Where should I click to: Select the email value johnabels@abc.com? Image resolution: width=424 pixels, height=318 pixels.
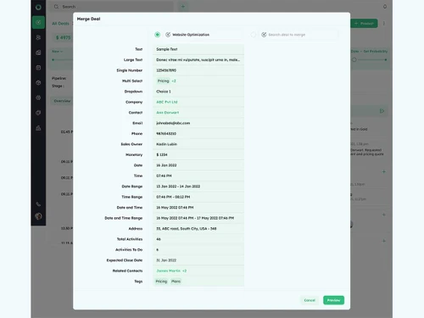[x=173, y=123]
